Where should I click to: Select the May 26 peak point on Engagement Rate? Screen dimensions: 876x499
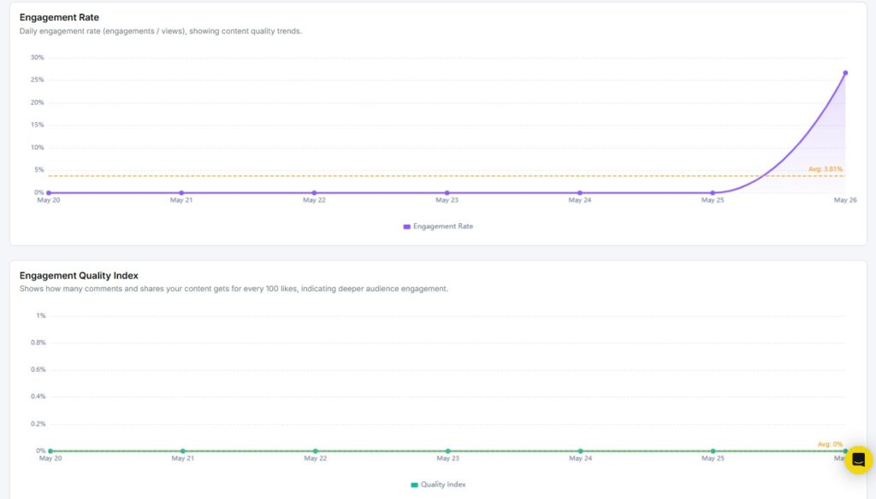coord(845,73)
